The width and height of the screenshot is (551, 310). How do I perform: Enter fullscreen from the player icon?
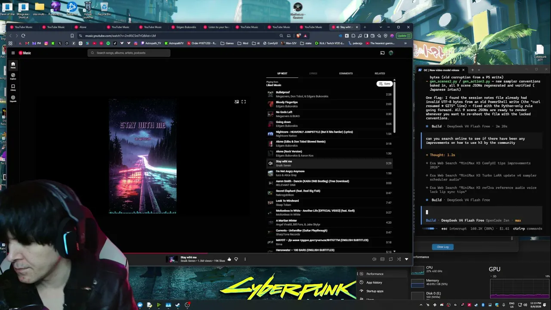(244, 102)
